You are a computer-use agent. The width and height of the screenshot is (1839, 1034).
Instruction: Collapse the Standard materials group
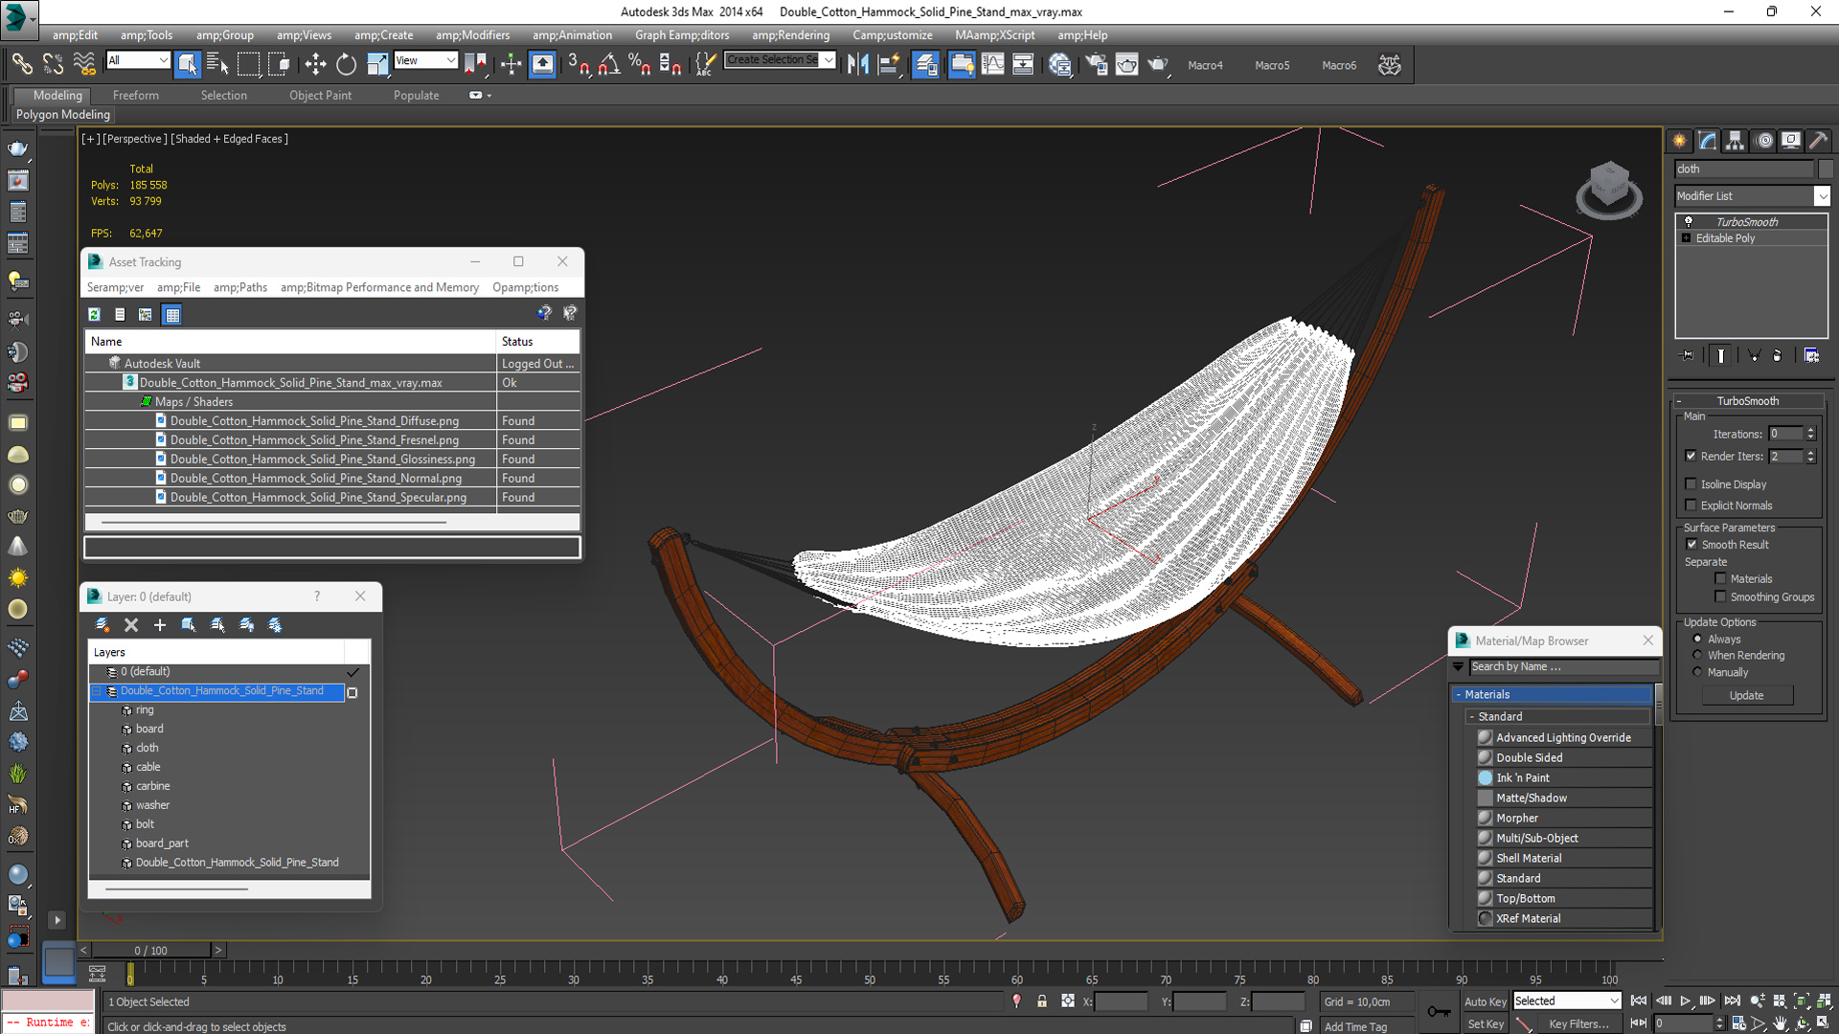pos(1472,717)
